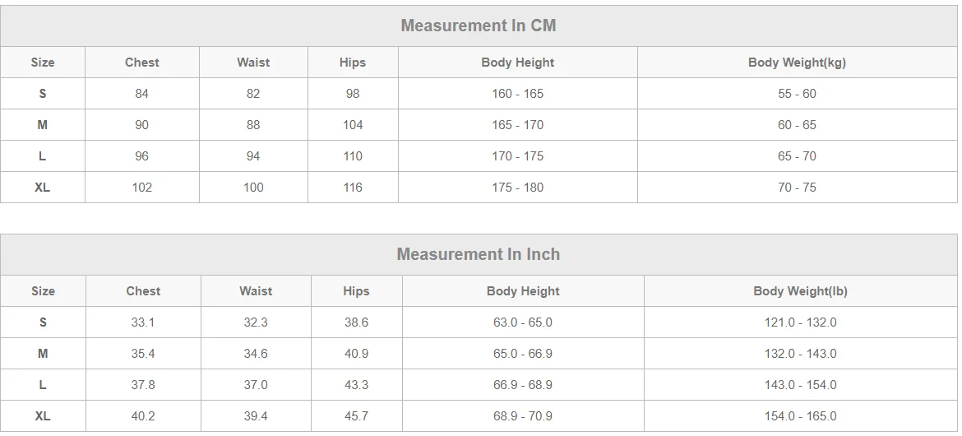Click the 175 - 180 body height cell
The image size is (962, 436).
tap(518, 188)
